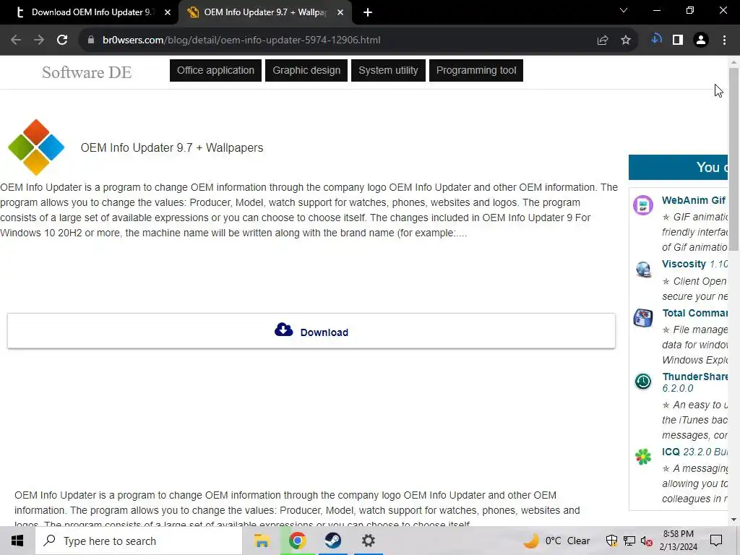Open the weather widget 0°C Clear
This screenshot has width=740, height=555.
tap(557, 541)
